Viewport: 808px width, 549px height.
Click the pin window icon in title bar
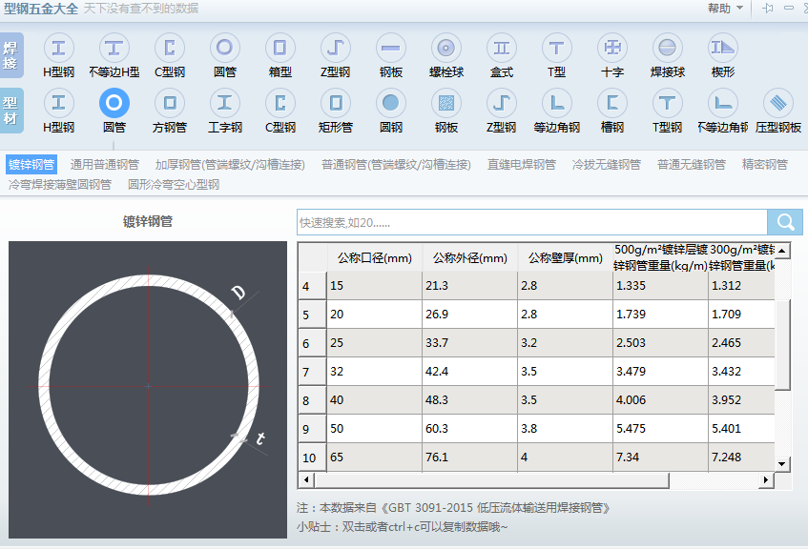[768, 8]
